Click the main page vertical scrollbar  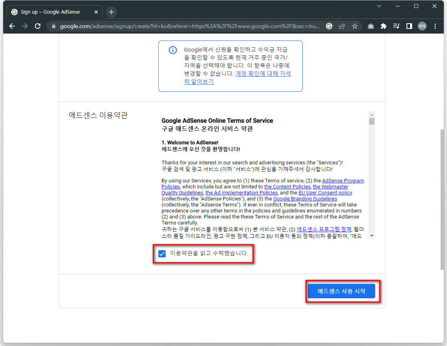[442, 200]
